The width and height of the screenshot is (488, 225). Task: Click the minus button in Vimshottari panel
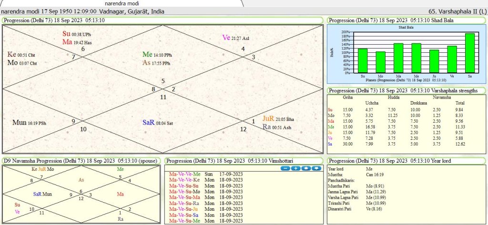point(285,168)
